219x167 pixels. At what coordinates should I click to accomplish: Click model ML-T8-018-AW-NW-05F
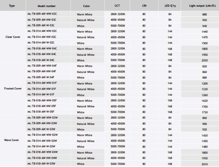[42, 106]
